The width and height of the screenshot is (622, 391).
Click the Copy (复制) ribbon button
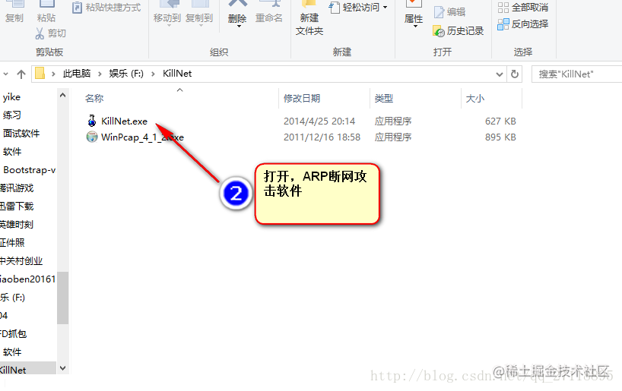(x=14, y=12)
